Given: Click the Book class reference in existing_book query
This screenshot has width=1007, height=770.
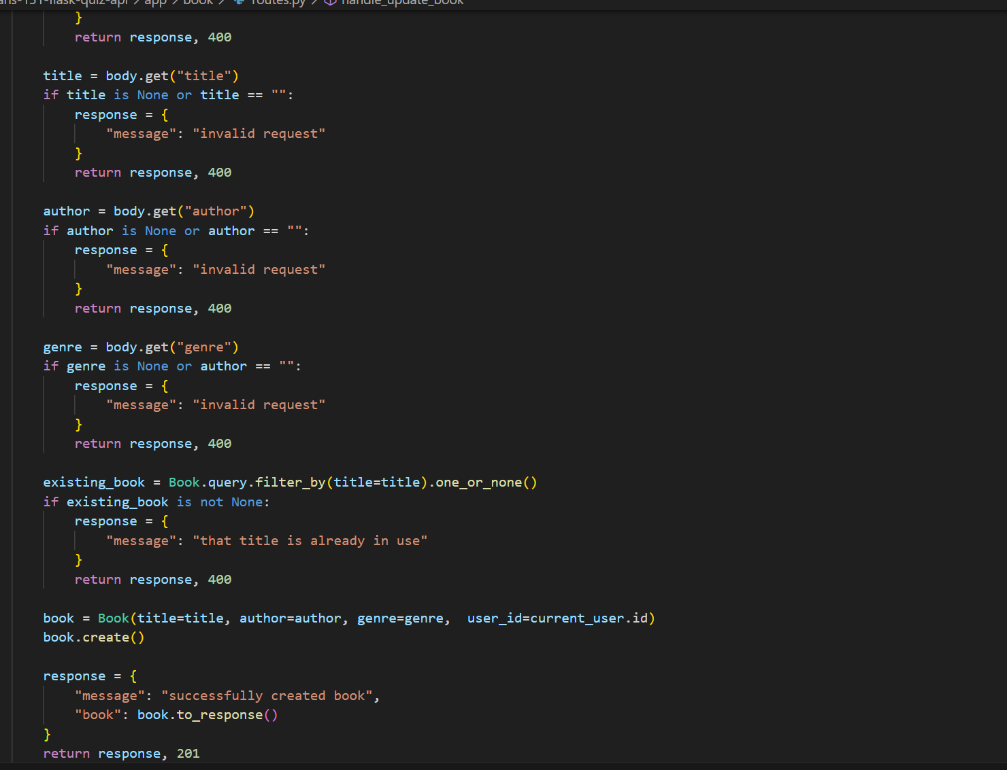Looking at the screenshot, I should click(184, 482).
